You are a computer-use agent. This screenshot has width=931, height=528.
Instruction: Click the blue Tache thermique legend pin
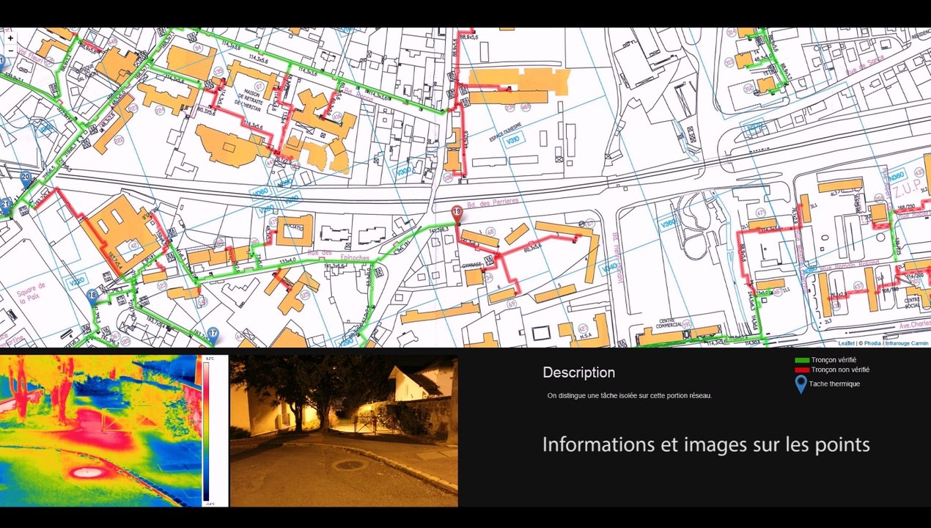(801, 384)
